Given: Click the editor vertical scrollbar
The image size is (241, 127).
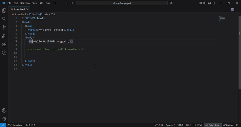Looking at the screenshot, I should [240, 33].
